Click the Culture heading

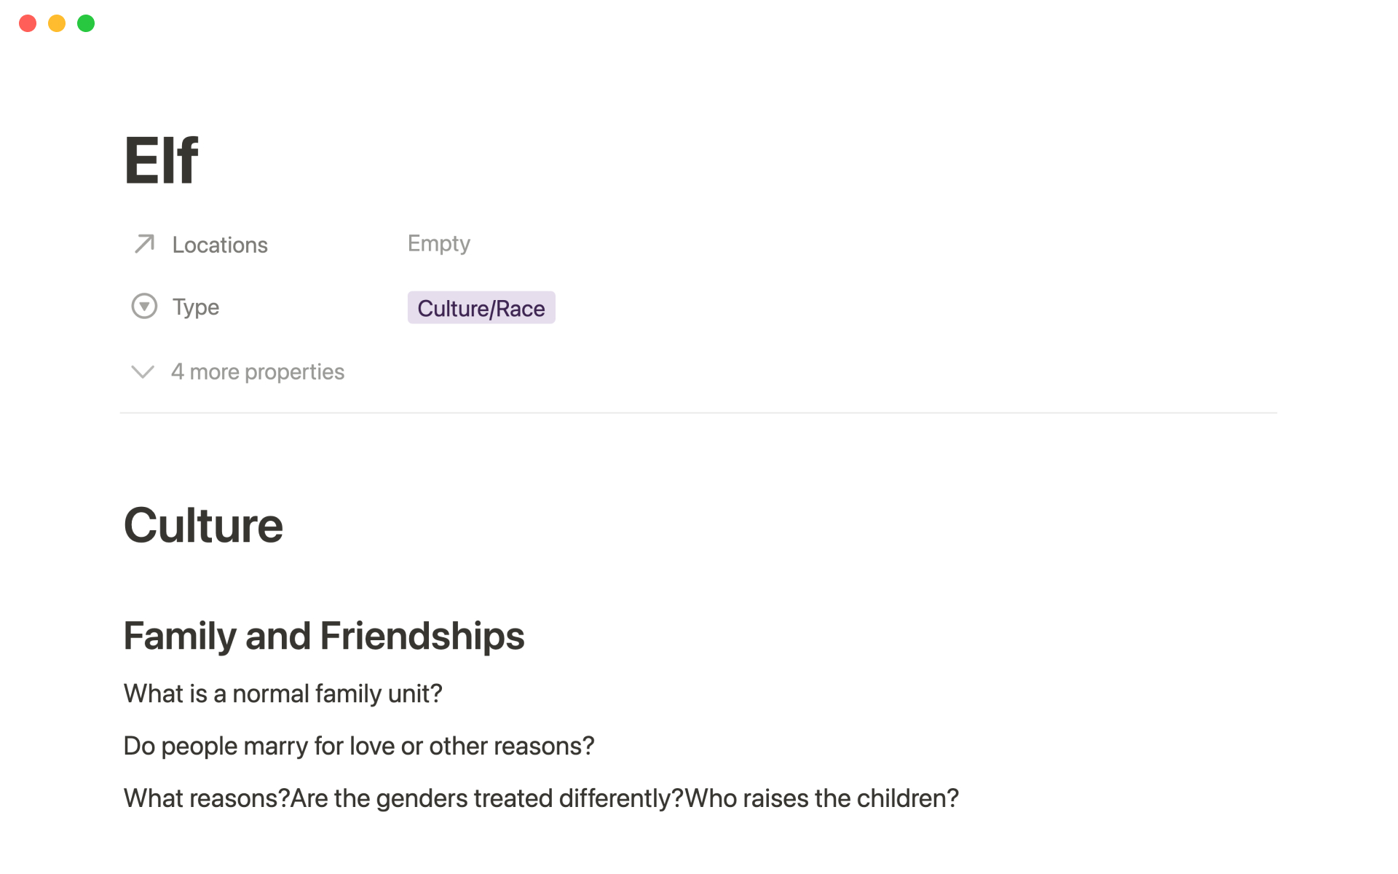[x=203, y=525]
